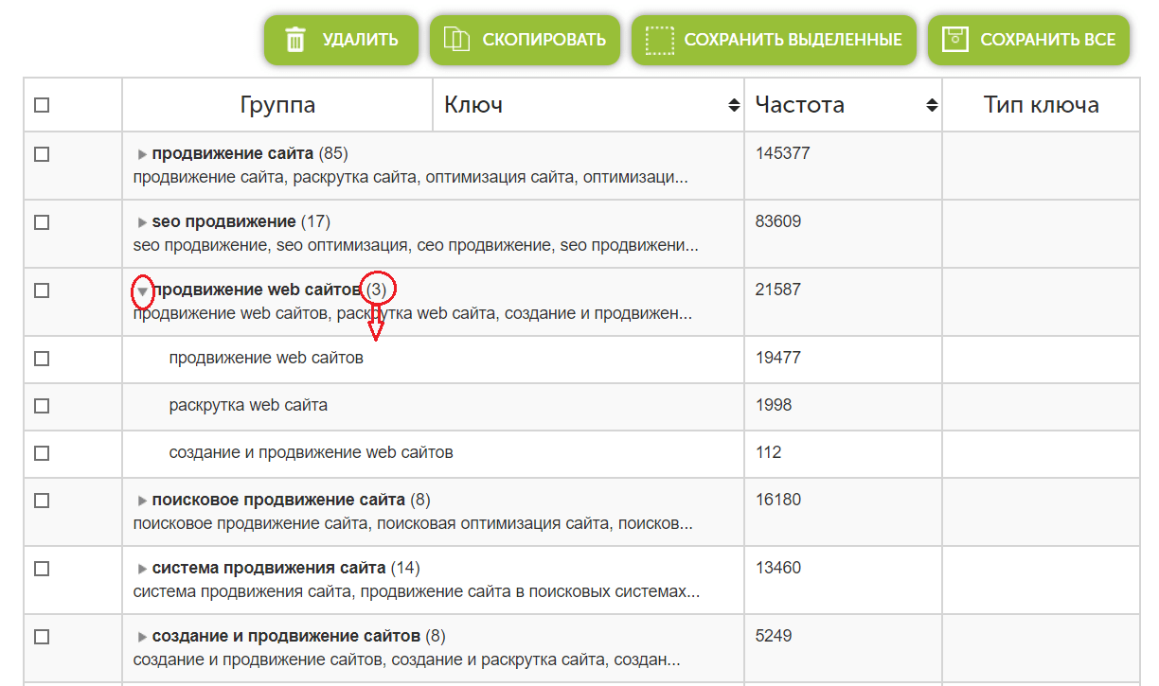Sort by Частота column arrows
The image size is (1159, 686).
click(932, 105)
